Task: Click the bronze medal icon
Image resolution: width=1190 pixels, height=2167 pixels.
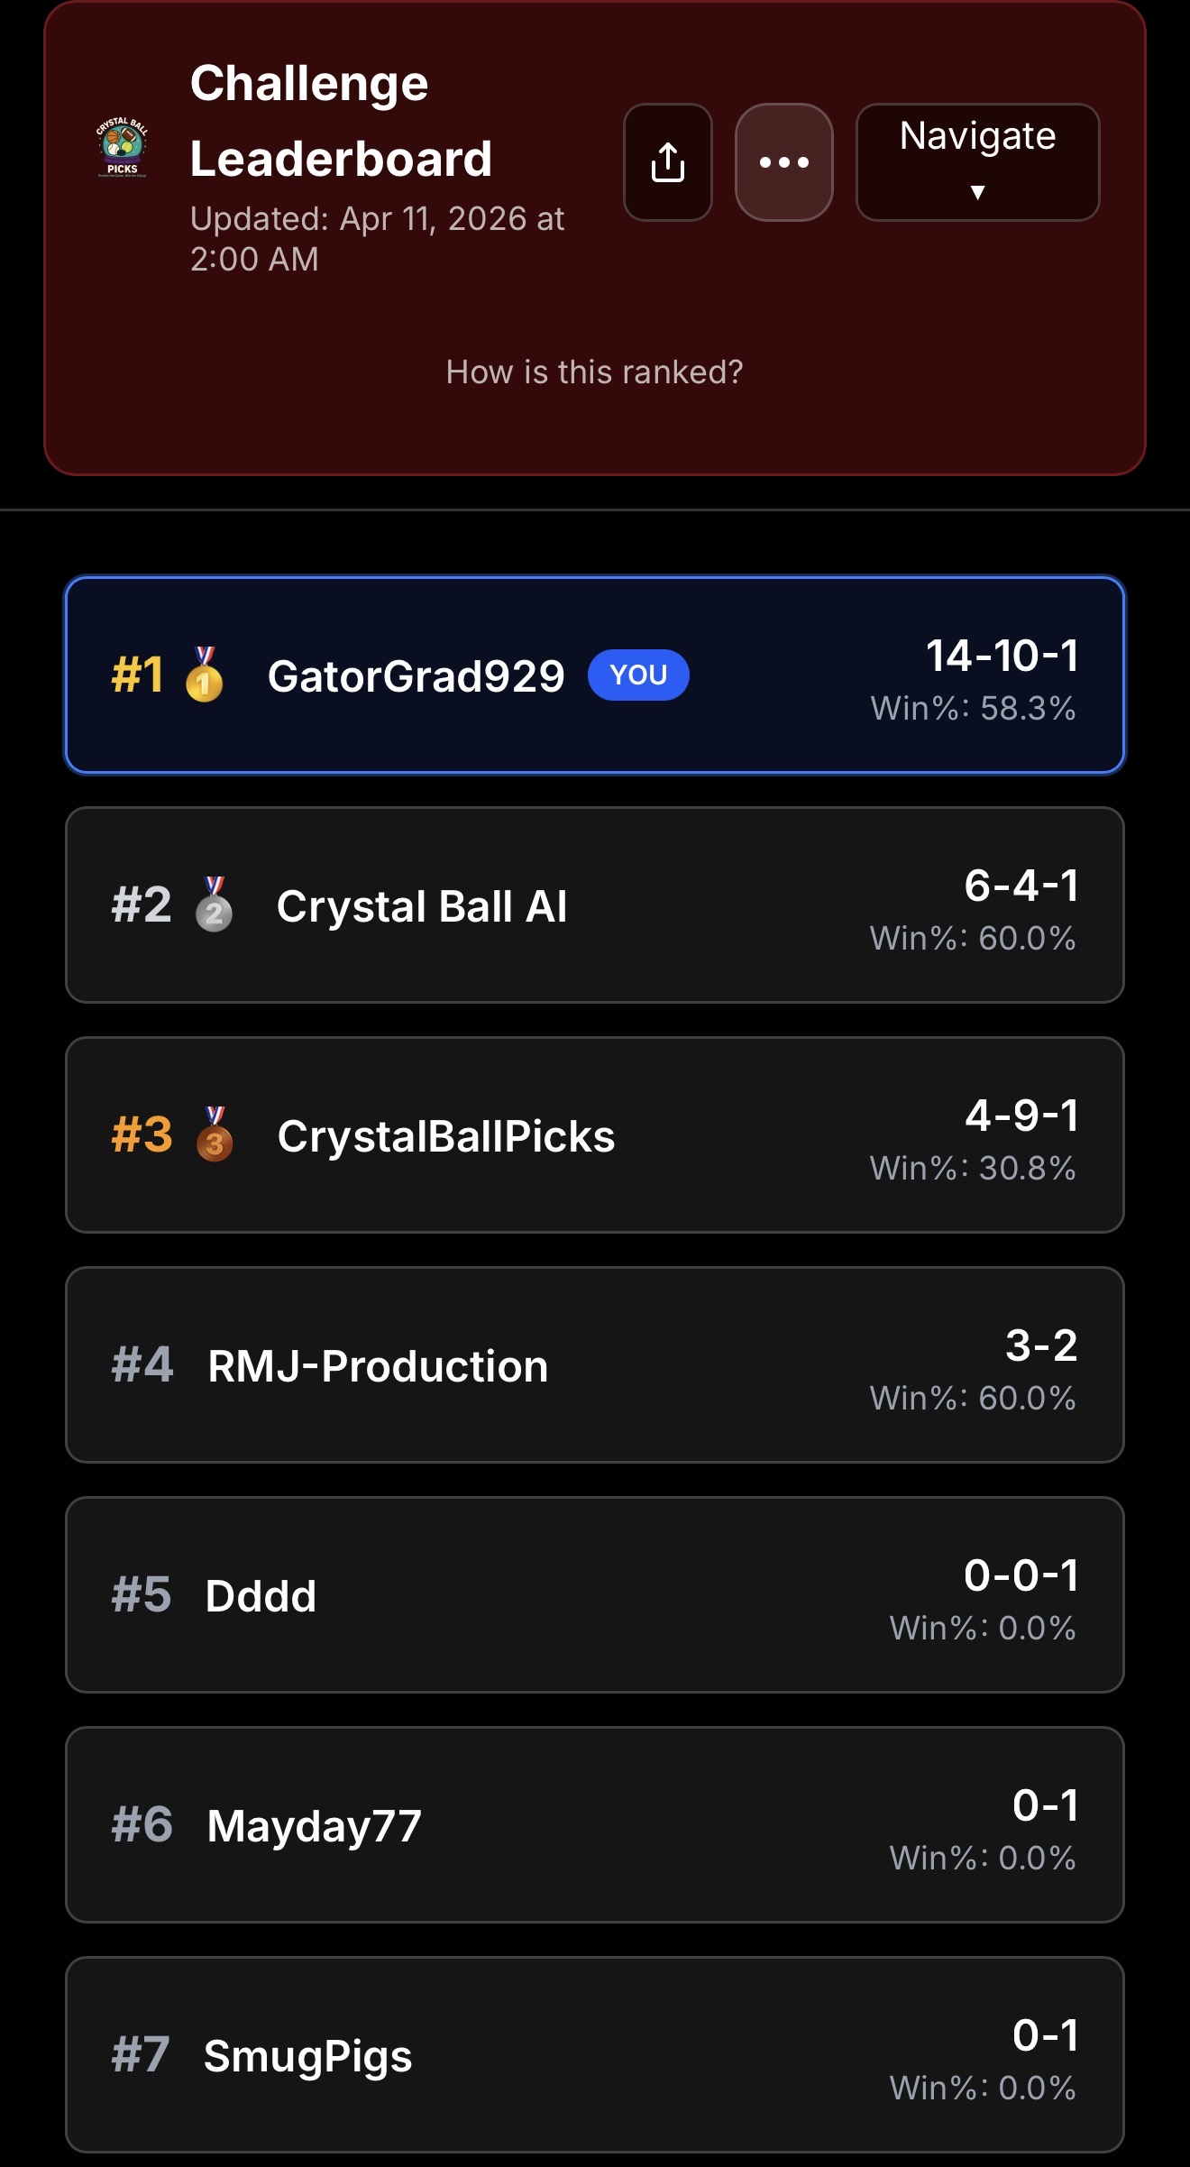Action: click(215, 1134)
